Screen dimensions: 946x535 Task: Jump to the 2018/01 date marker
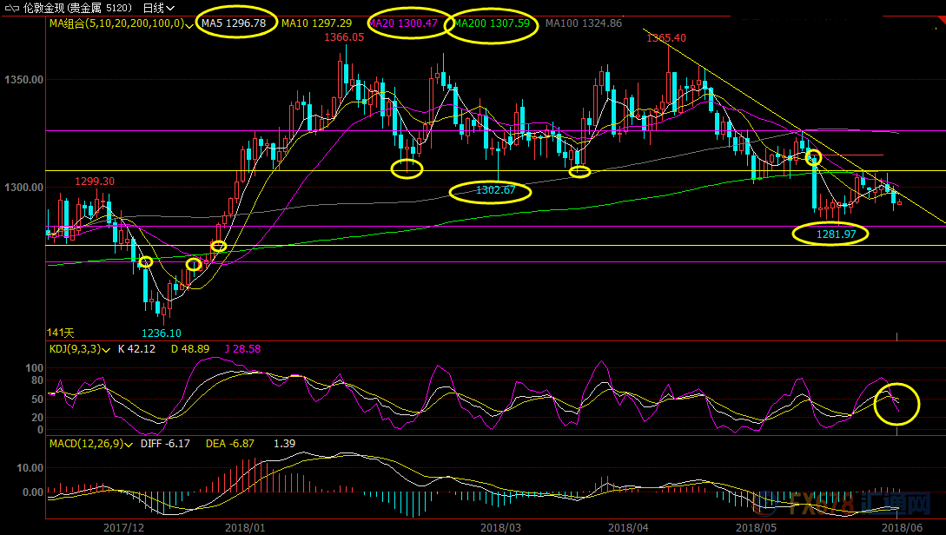point(245,528)
